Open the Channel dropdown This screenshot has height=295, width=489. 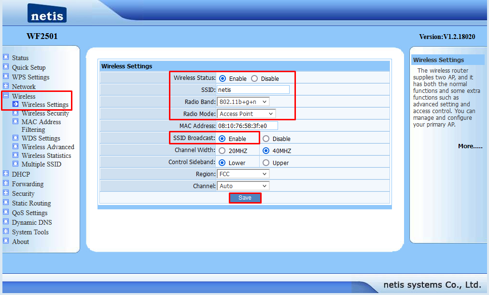point(243,186)
